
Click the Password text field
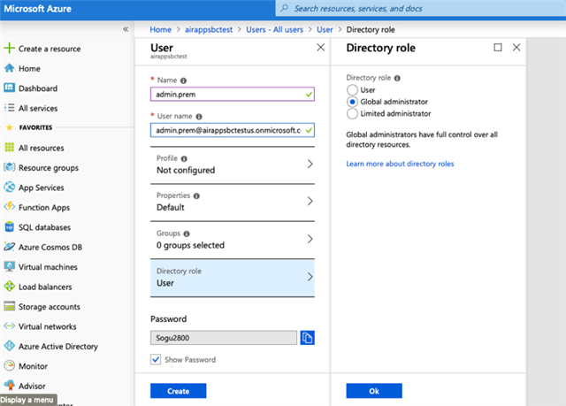pos(224,338)
